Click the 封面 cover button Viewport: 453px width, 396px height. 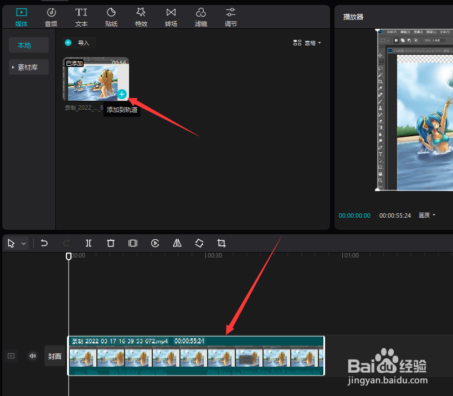point(55,356)
